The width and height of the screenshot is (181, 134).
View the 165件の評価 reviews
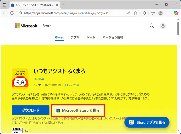pos(53,85)
